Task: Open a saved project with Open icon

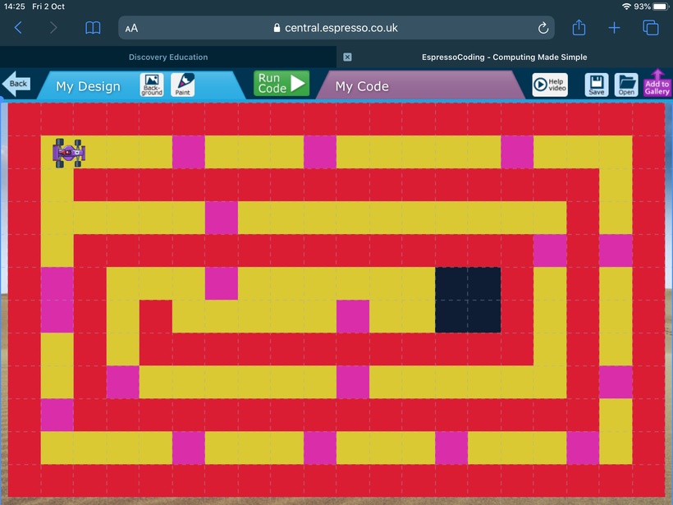Action: click(626, 85)
